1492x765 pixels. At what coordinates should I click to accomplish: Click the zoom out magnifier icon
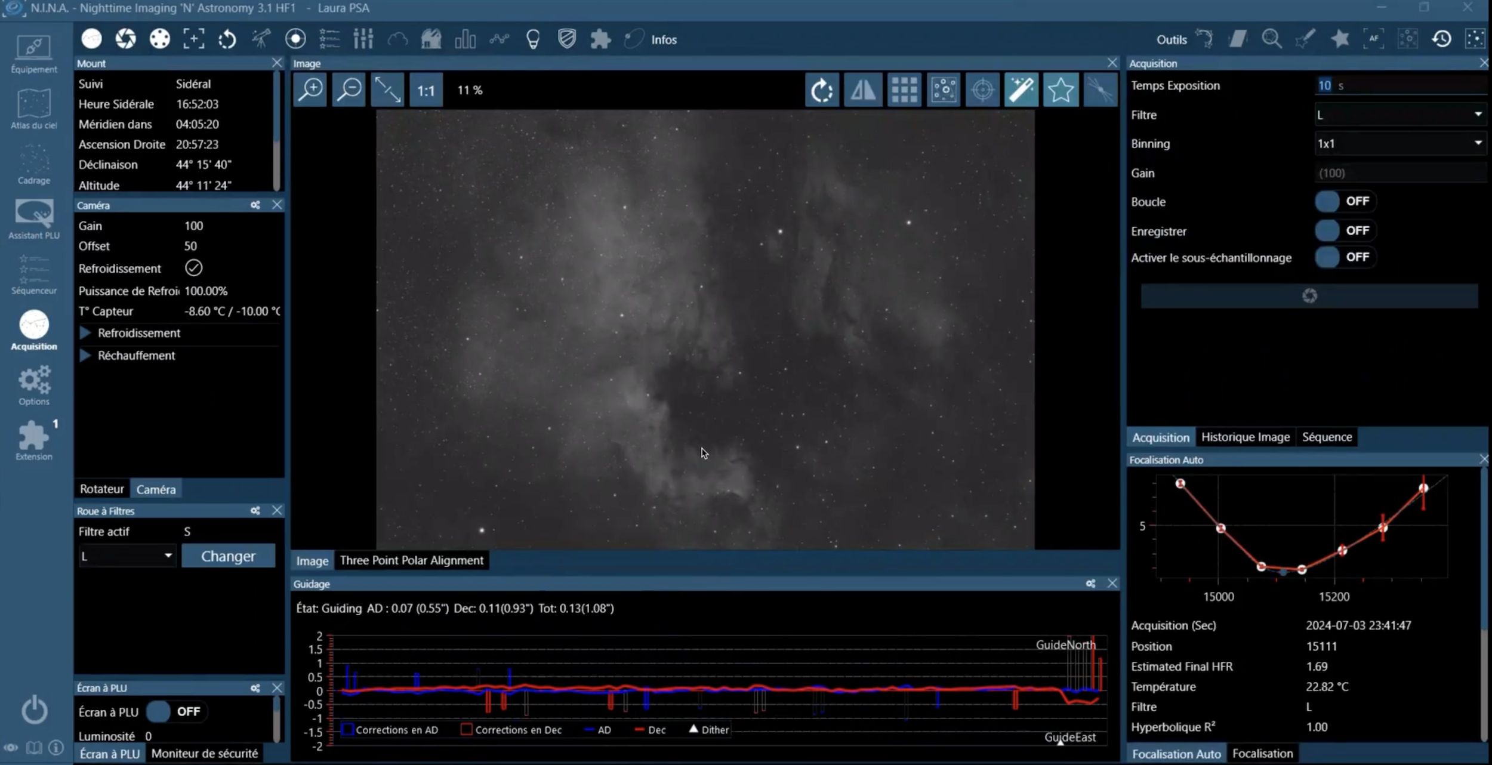click(x=349, y=90)
